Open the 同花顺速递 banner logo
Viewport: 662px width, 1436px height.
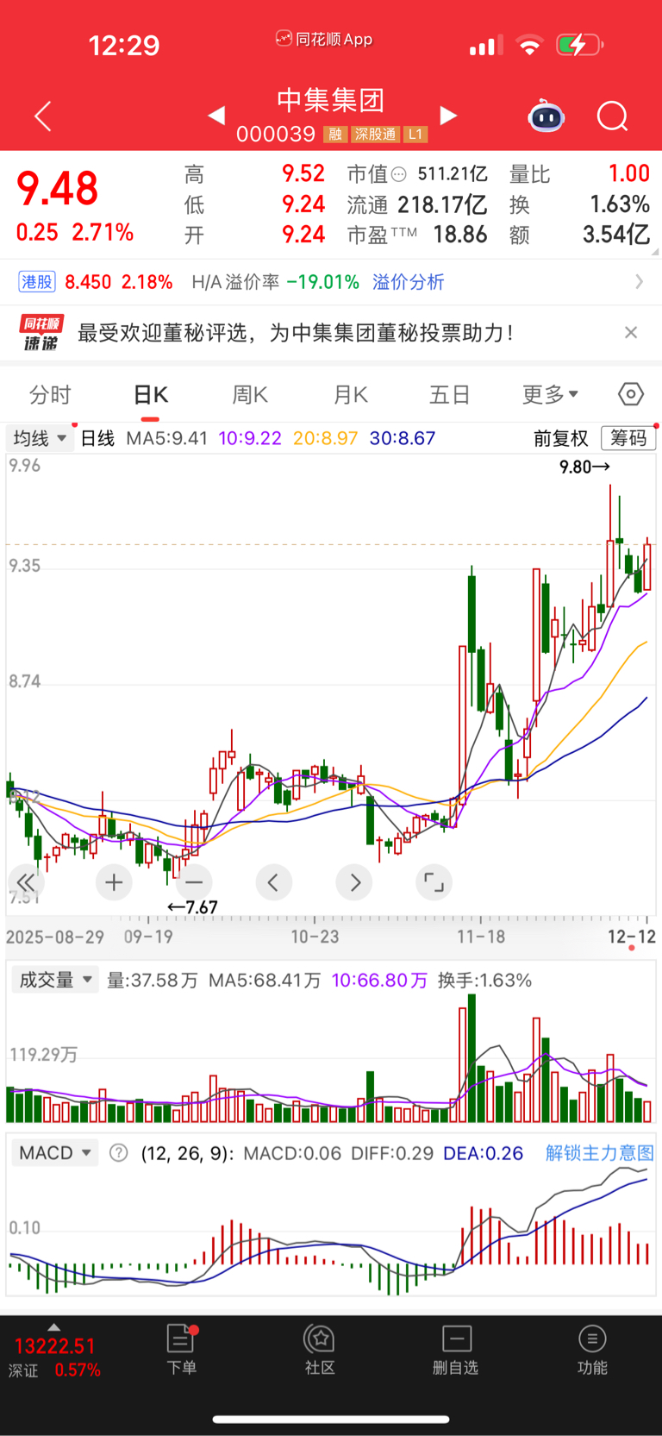tap(41, 333)
